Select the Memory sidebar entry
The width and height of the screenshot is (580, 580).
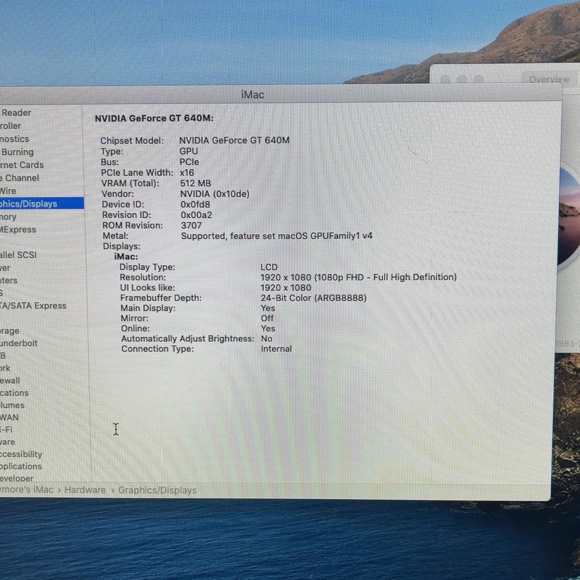coord(8,217)
